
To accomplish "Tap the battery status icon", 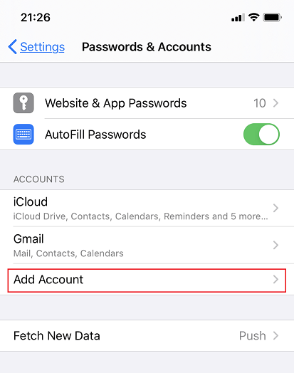I will (272, 17).
